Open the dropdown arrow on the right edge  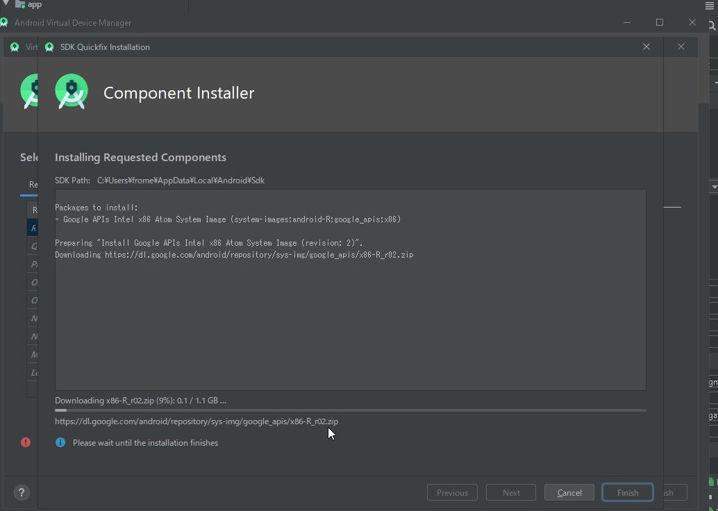point(713,186)
